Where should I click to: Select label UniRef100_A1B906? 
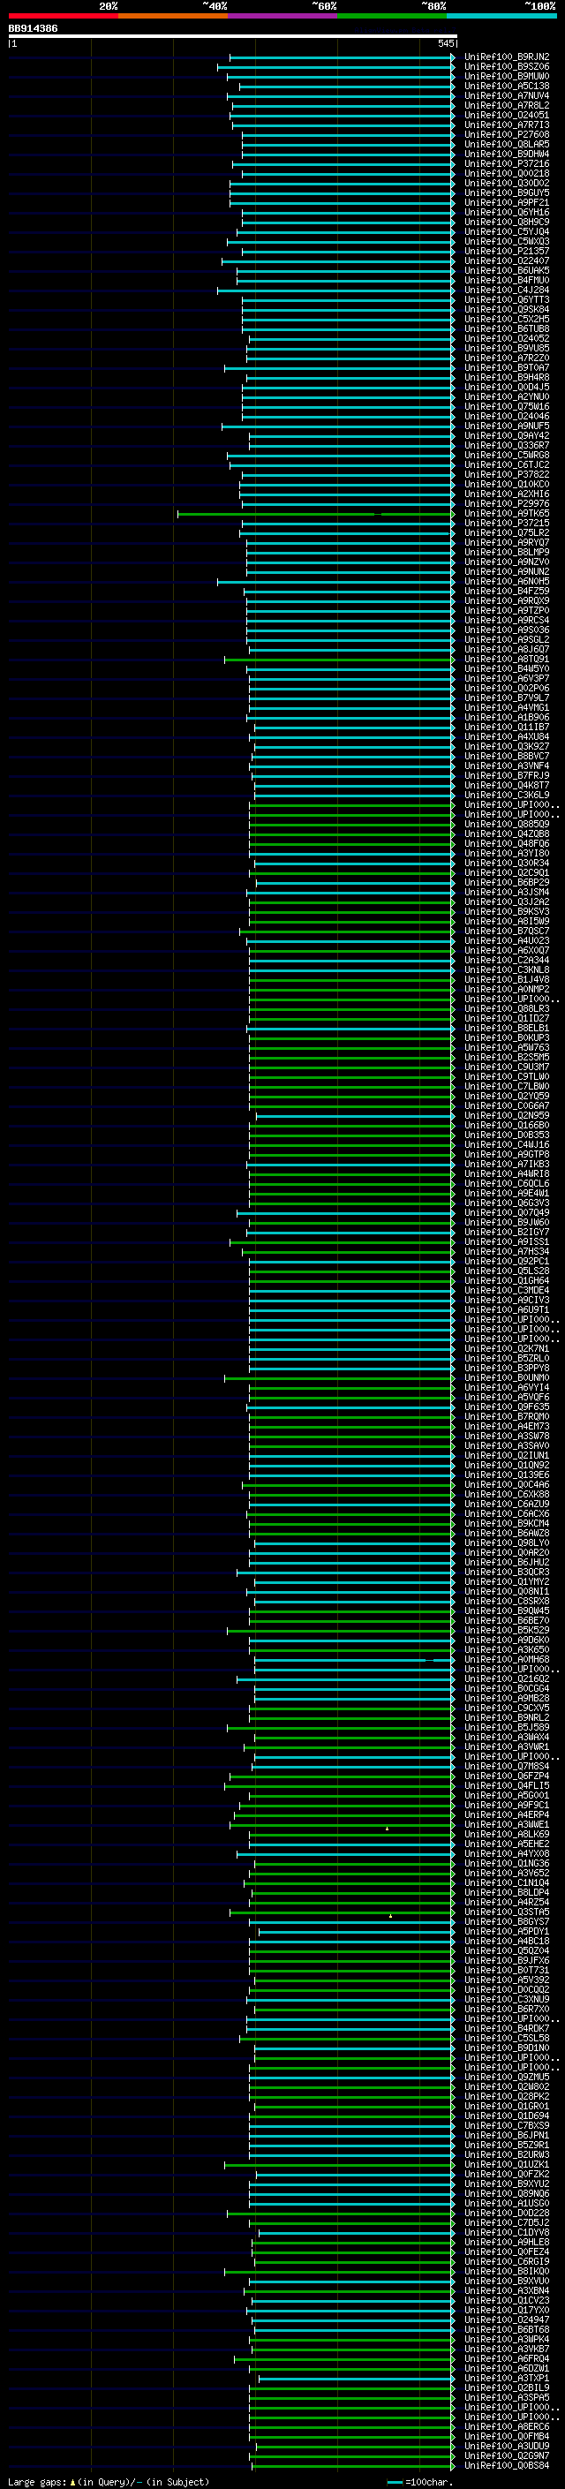pos(506,717)
